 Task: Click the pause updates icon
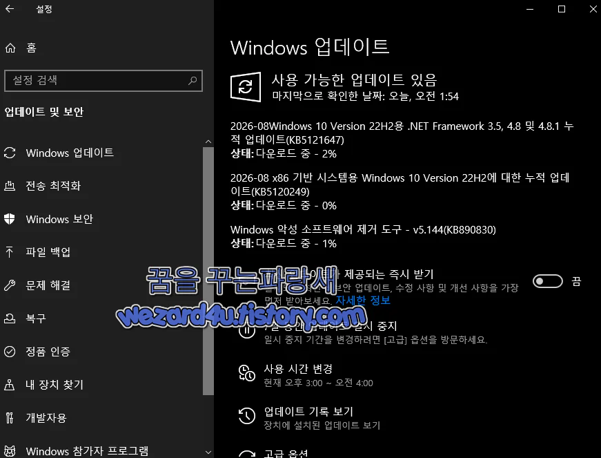pos(246,330)
